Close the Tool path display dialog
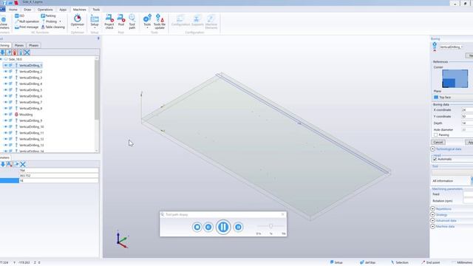This screenshot has height=266, width=473. click(282, 214)
